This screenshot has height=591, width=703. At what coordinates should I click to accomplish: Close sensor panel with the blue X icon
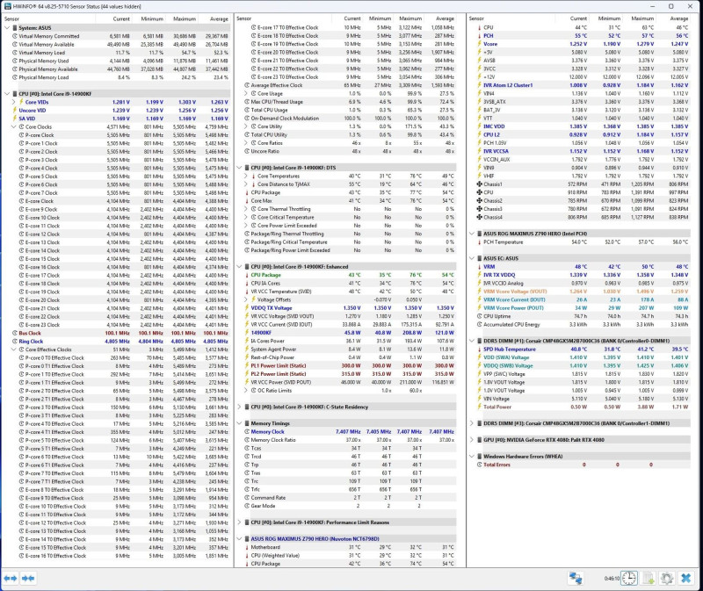(685, 579)
